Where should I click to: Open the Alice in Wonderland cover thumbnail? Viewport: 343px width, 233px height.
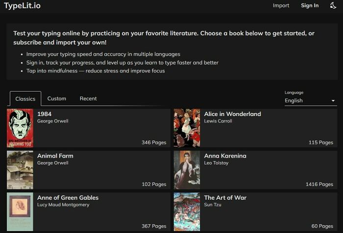187,128
